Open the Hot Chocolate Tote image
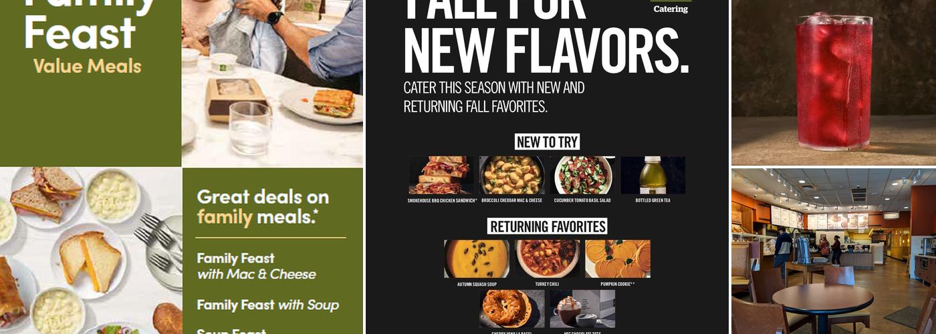This screenshot has width=936, height=334. (582, 308)
